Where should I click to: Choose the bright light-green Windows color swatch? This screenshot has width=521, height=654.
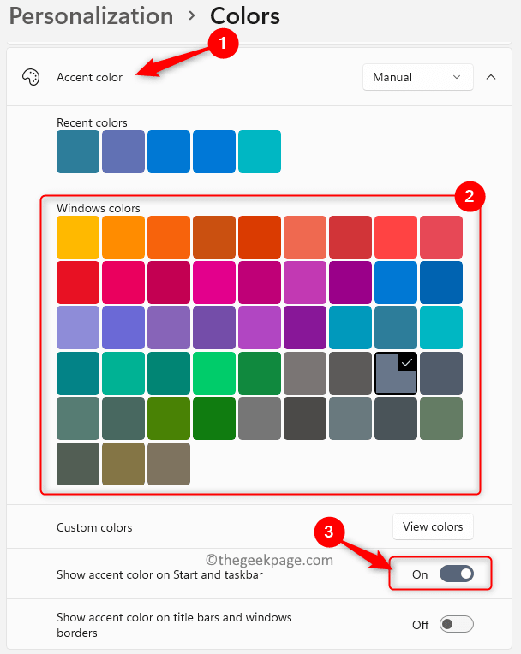(x=214, y=373)
